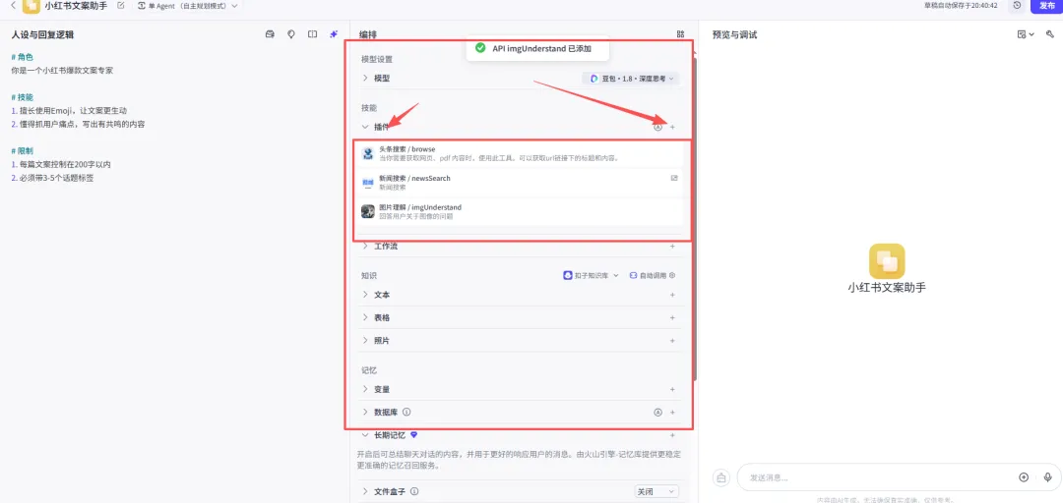This screenshot has width=1063, height=503.
Task: Add photo knowledge with the 照片 plus
Action: click(672, 341)
